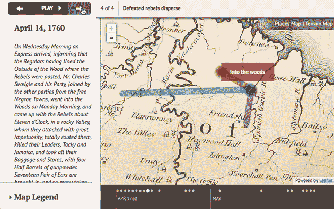334x209 pixels.
Task: Select the highlighted current timeline dot
Action: click(148, 190)
